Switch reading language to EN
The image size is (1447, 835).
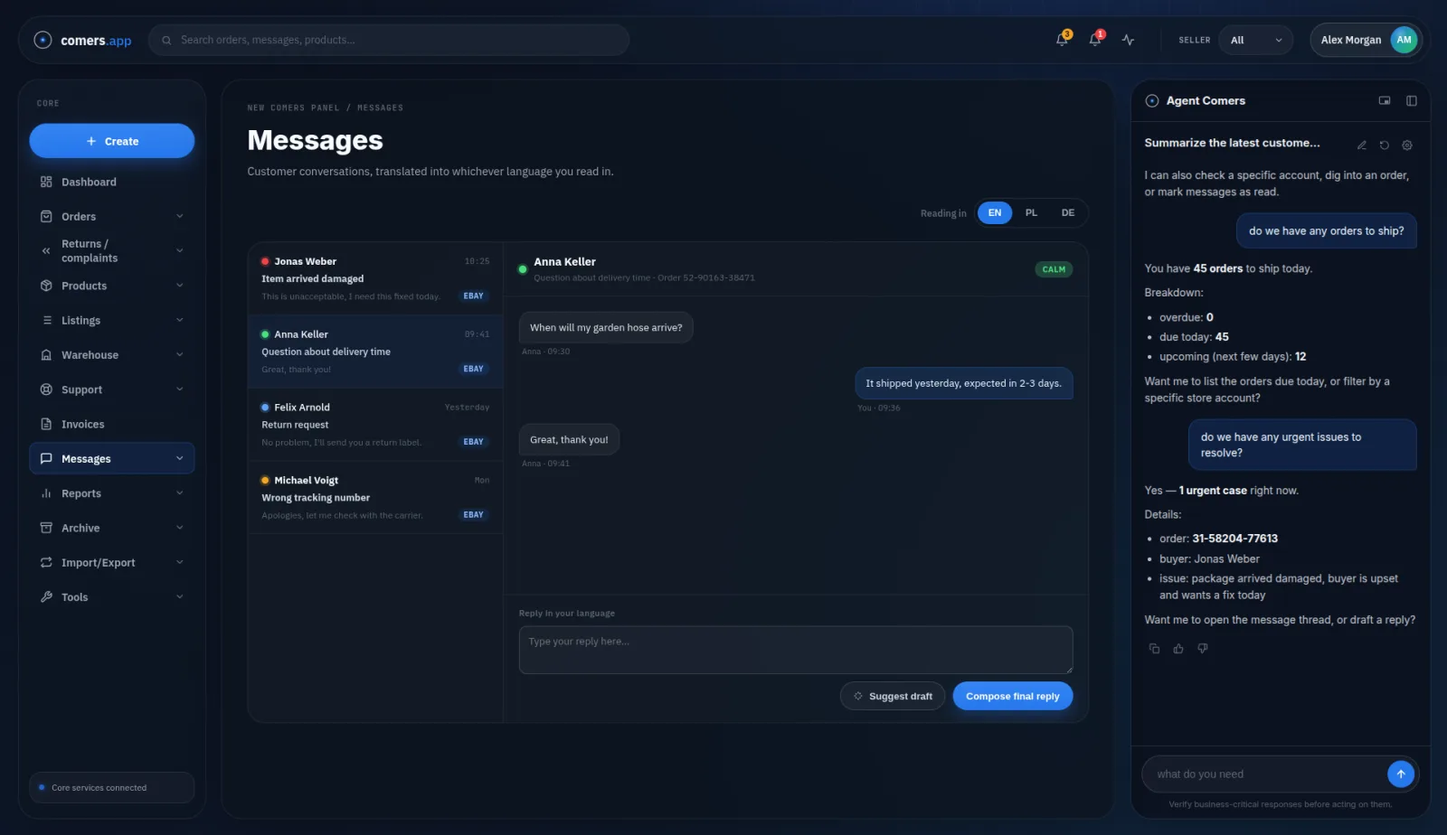(x=995, y=213)
